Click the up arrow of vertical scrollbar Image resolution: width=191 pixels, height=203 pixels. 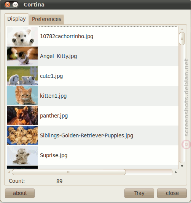tap(182, 29)
